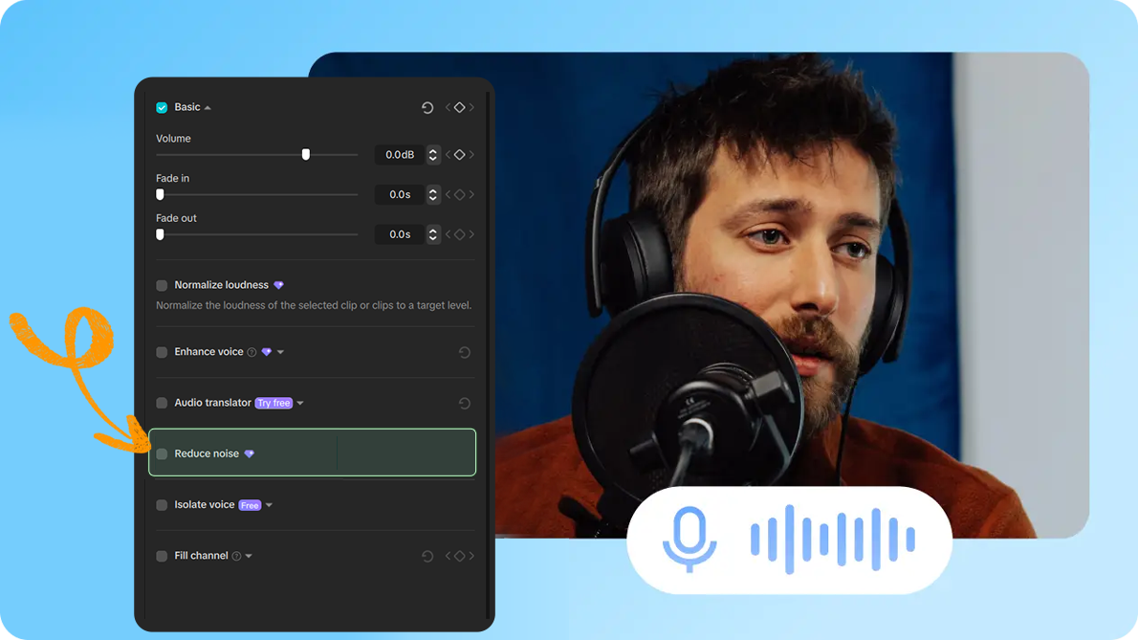
Task: Enable the Normalize loudness checkbox
Action: click(x=162, y=285)
